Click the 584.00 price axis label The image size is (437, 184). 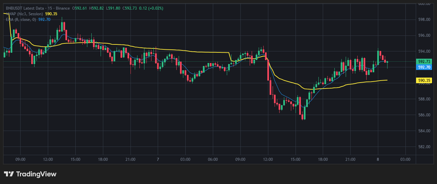(x=424, y=131)
